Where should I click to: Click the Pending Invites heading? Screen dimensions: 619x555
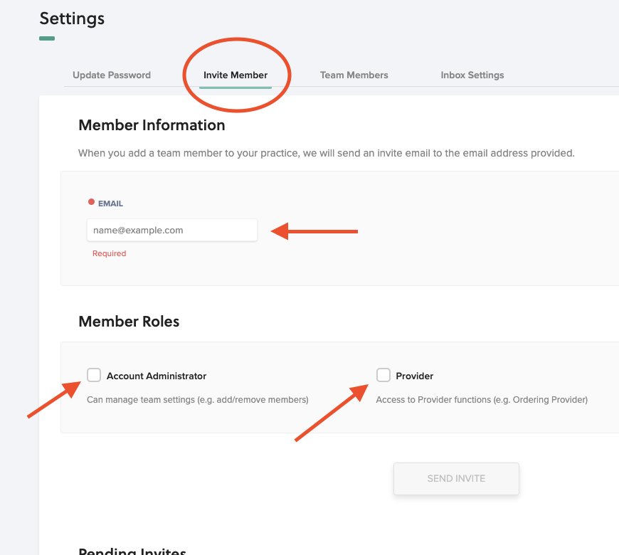132,551
